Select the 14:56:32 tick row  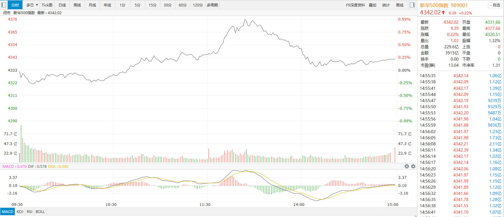(460, 193)
